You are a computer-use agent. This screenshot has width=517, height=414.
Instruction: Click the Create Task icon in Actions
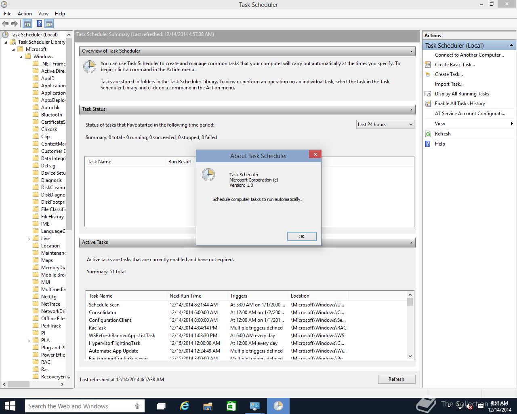428,74
